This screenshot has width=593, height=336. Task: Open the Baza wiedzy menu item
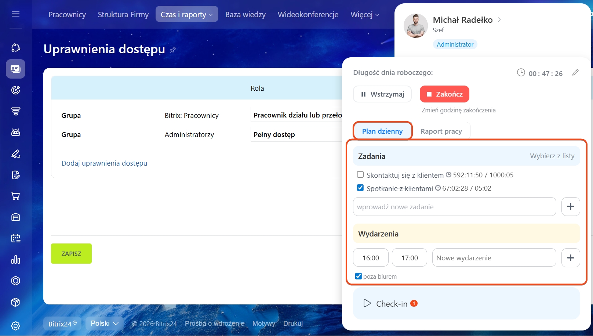pyautogui.click(x=245, y=15)
